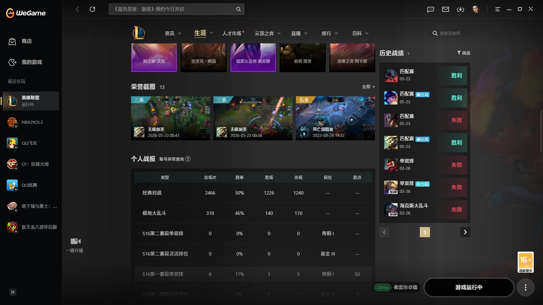The height and width of the screenshot is (305, 543).
Task: Expand the 百科 dropdown menu
Action: tap(367, 34)
